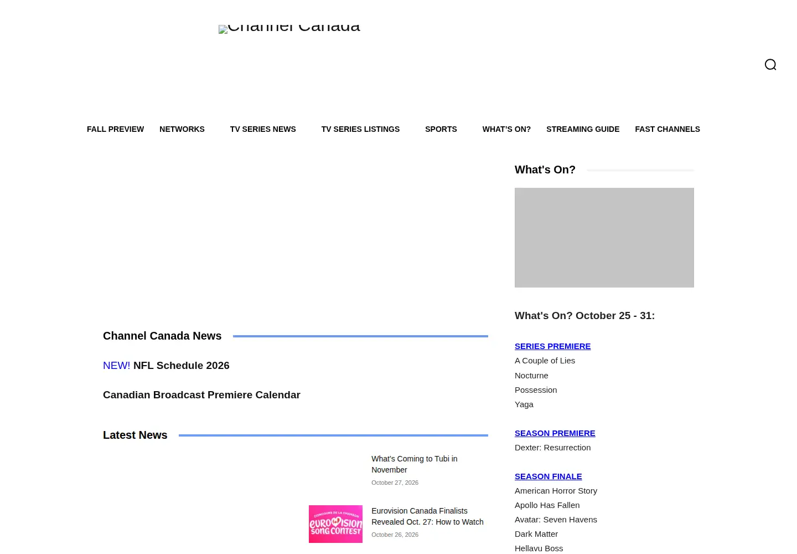Open the Eurovision Canada Finalists article
The height and width of the screenshot is (554, 797).
(427, 516)
